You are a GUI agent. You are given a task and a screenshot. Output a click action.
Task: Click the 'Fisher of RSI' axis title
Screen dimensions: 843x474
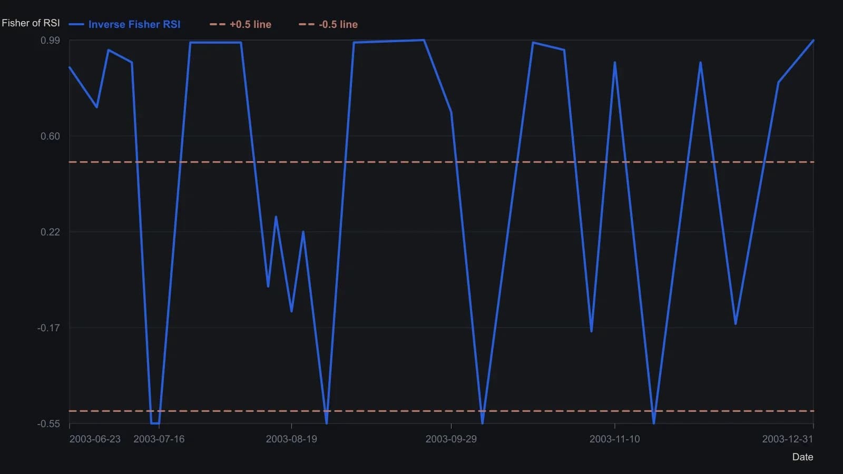31,23
